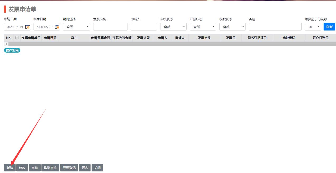Click the 取消审核 button
This screenshot has height=173, width=336.
click(50, 168)
